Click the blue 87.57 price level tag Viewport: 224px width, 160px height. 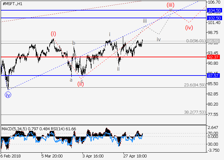[213, 76]
